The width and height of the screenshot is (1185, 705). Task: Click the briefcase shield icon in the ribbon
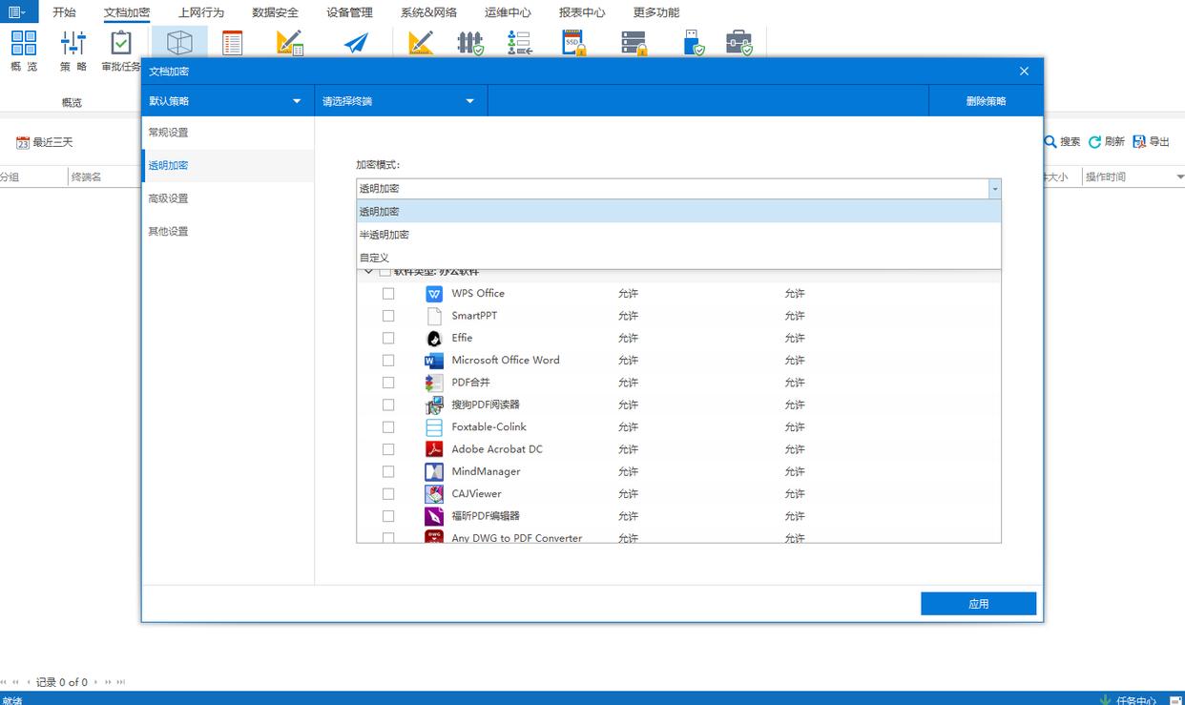point(738,43)
